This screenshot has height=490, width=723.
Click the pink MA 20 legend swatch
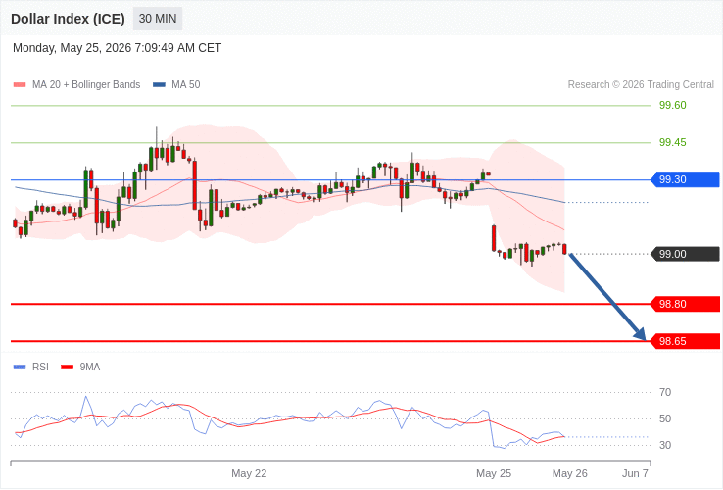20,85
